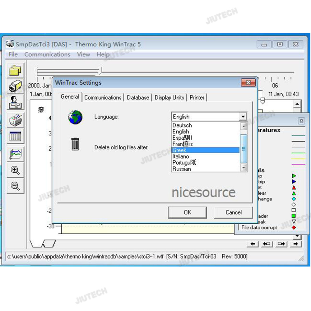This screenshot has width=311, height=311.
Task: Click the Cancel button
Action: point(234,212)
